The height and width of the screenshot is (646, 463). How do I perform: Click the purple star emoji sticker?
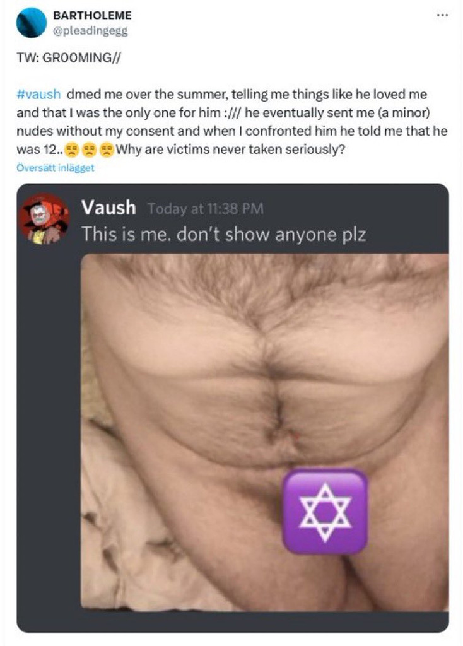coord(325,512)
